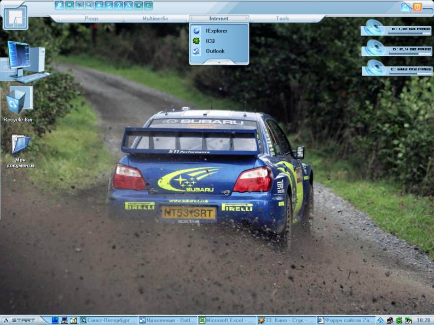The image size is (434, 325).
Task: Click the key icon in the top toolbar
Action: pyautogui.click(x=59, y=5)
